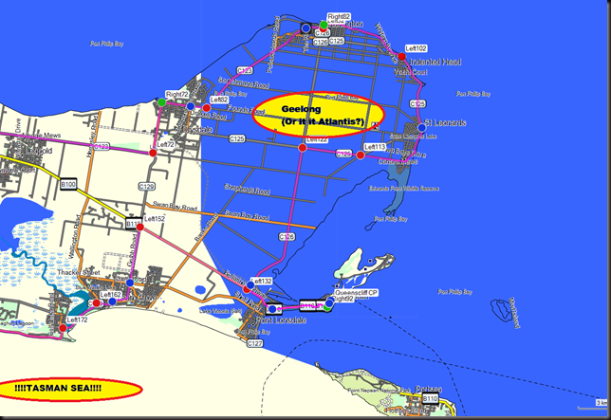Select the Portsea place name
611x420 pixels.
tap(429, 390)
